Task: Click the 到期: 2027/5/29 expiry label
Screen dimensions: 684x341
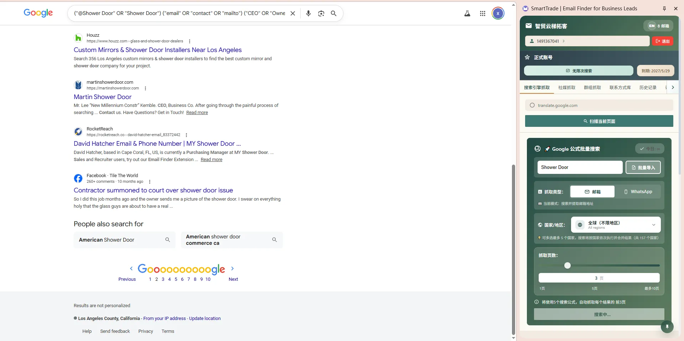Action: click(655, 71)
